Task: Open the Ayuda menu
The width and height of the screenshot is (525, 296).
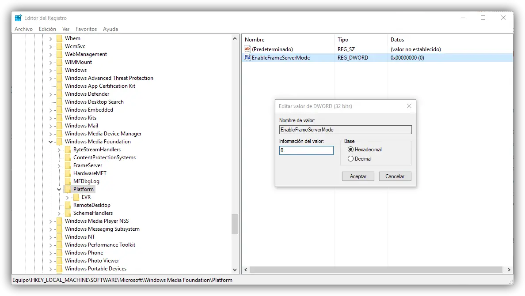Action: coord(110,29)
